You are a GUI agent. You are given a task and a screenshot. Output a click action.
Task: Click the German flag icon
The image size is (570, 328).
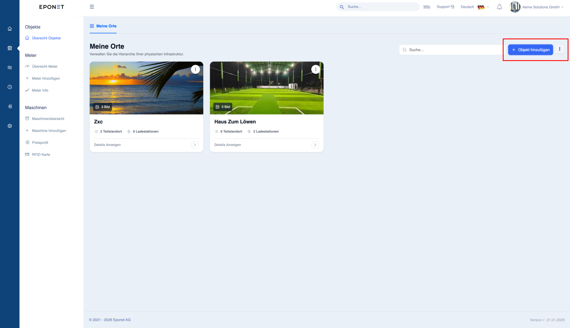[x=481, y=7]
